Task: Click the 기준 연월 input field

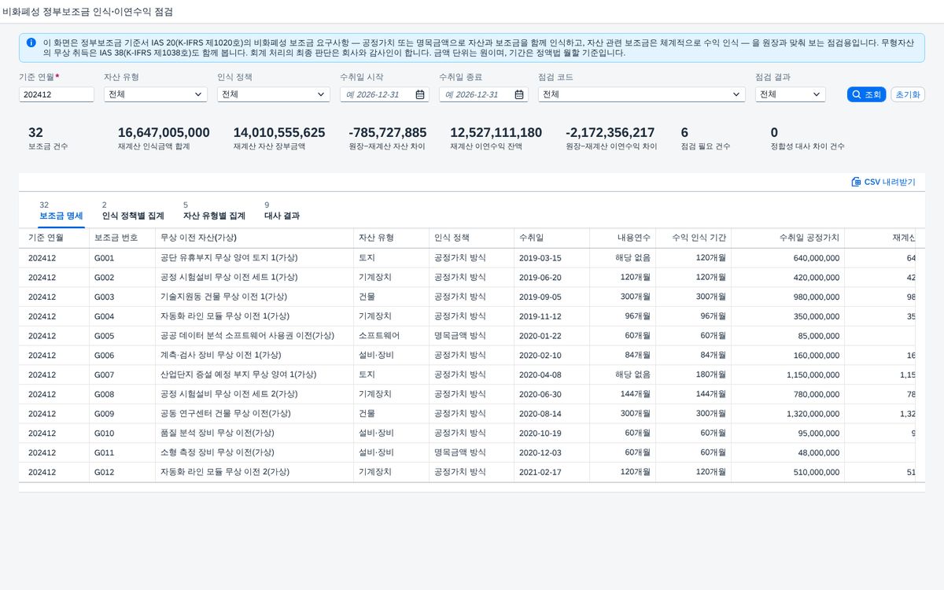Action: click(x=57, y=94)
